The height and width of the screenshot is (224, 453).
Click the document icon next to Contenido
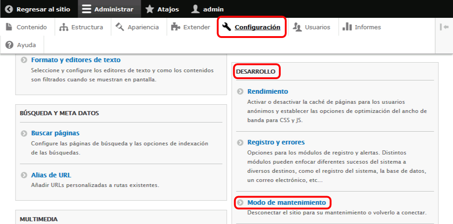pos(9,27)
